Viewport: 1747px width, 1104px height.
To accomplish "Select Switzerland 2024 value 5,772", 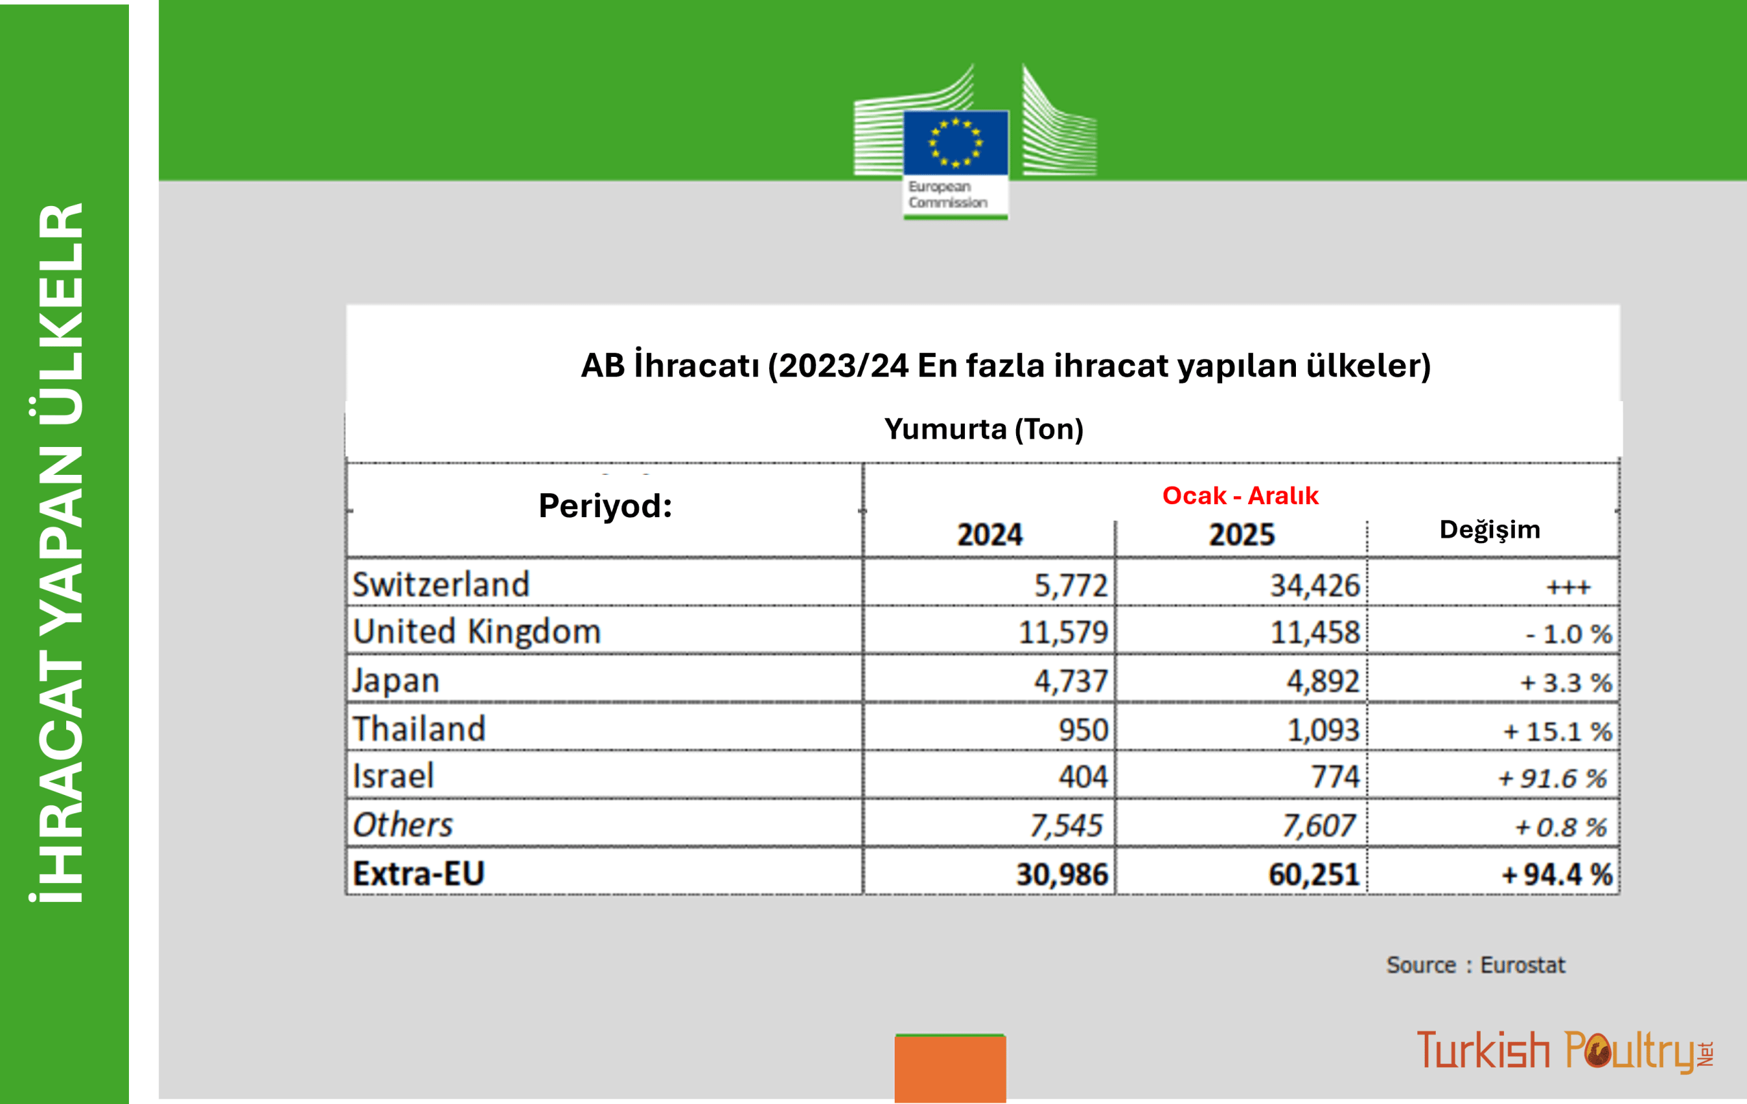I will 1071,585.
